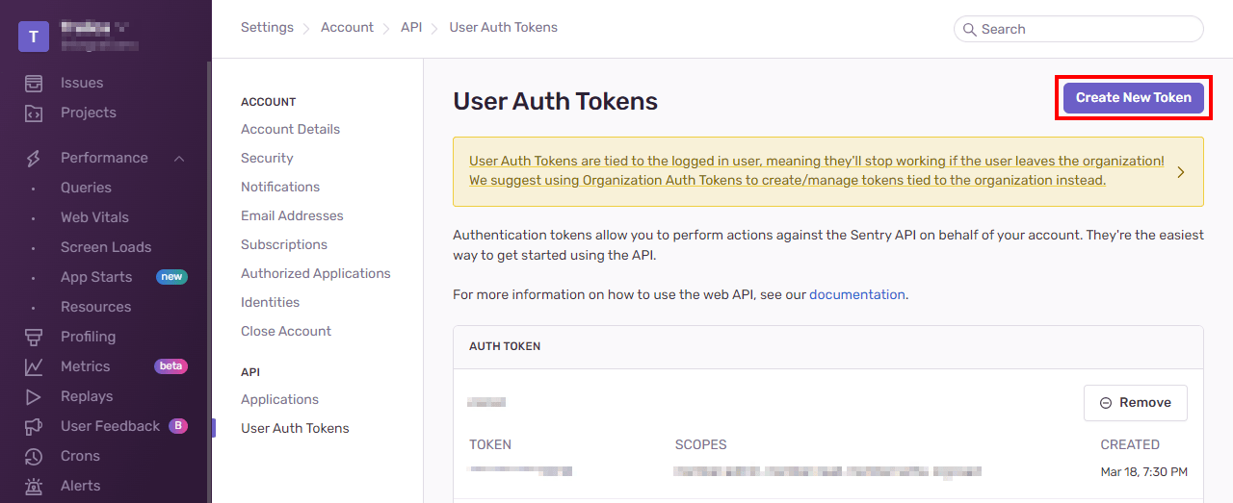The height and width of the screenshot is (503, 1233).
Task: Open Account Details settings
Action: coord(290,129)
